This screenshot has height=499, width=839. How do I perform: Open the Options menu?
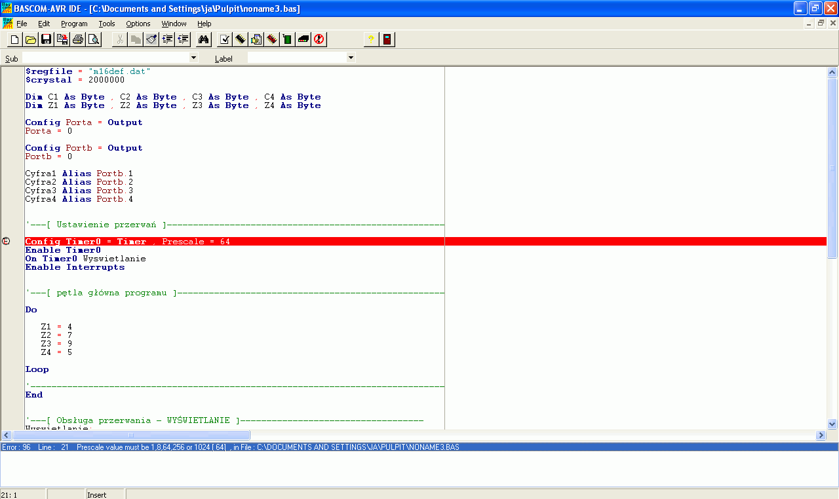point(138,24)
